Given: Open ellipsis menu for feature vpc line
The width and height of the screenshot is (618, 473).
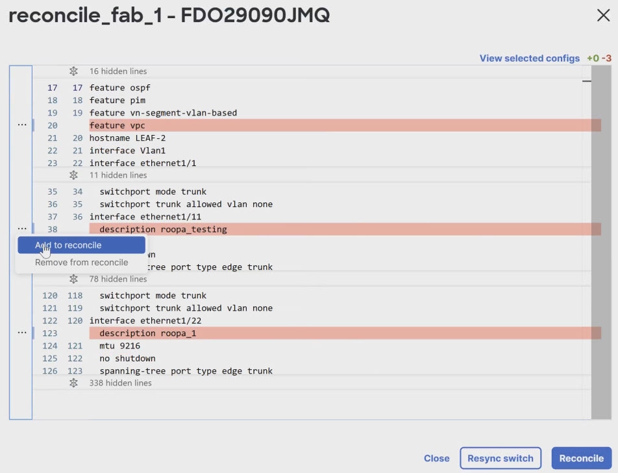Looking at the screenshot, I should (x=22, y=125).
